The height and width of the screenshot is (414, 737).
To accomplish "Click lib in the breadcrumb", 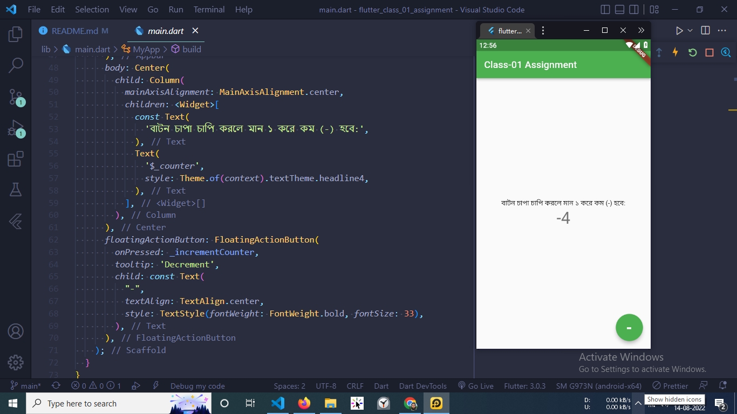I will (46, 49).
